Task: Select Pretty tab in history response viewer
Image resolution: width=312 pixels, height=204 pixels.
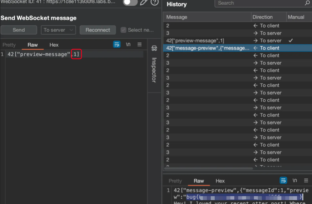Action: (175, 181)
